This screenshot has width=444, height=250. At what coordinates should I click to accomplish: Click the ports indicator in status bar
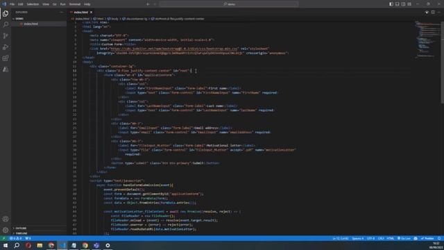28,238
